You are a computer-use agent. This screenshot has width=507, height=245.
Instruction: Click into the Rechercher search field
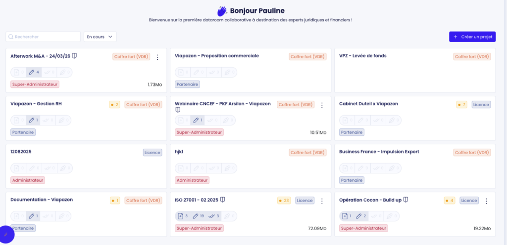click(43, 37)
